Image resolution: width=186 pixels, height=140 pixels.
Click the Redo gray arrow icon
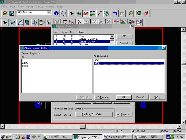(x=122, y=13)
